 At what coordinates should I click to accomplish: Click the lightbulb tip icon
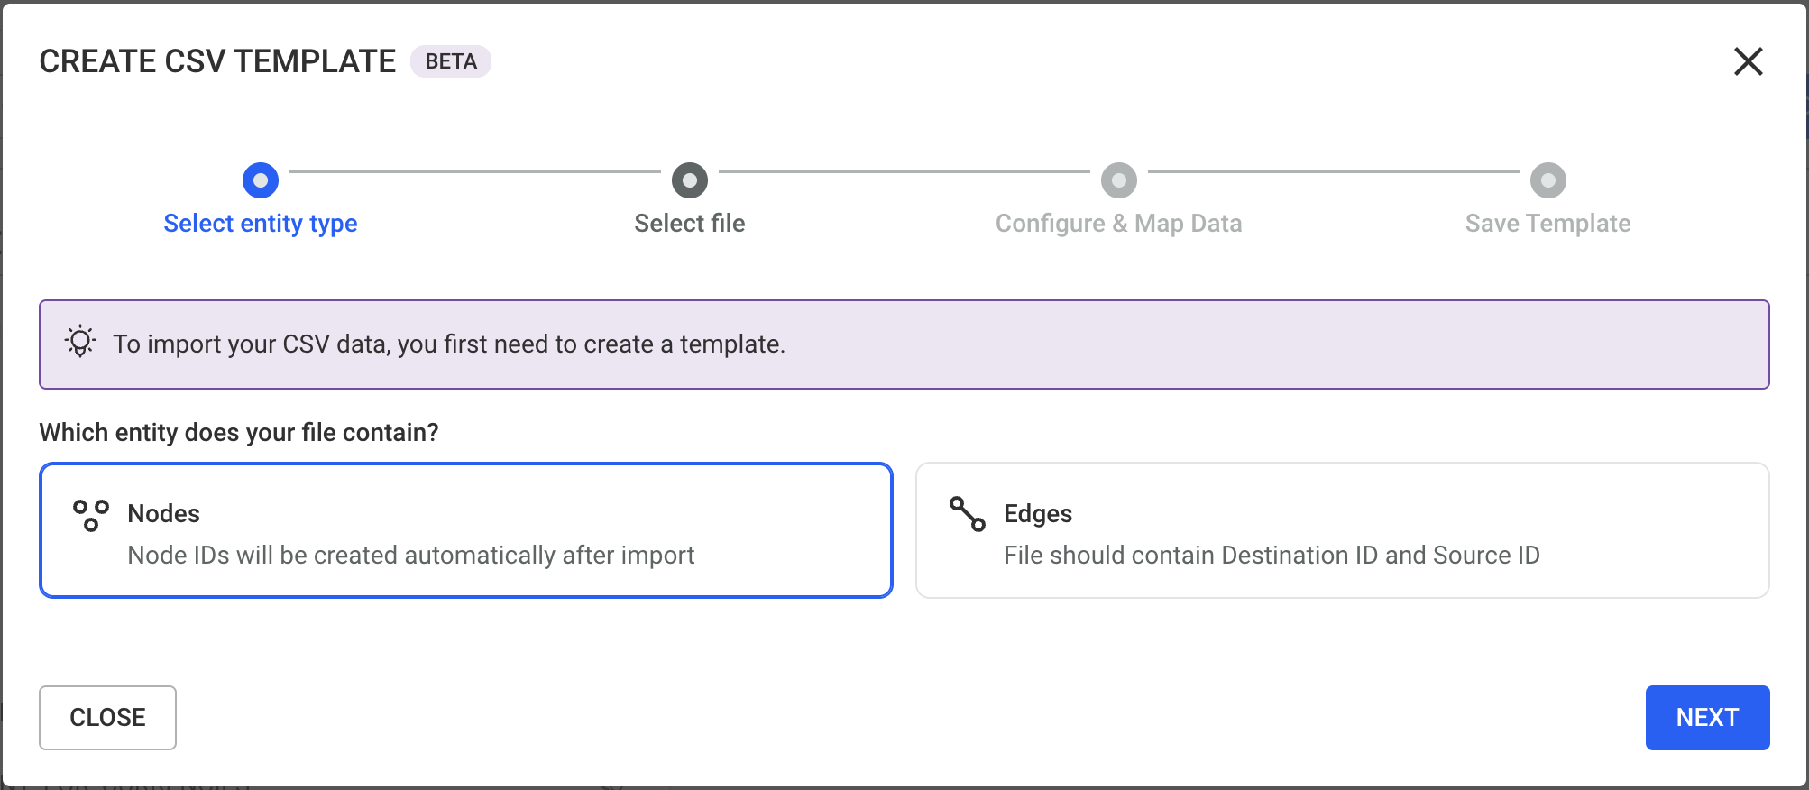(x=80, y=343)
